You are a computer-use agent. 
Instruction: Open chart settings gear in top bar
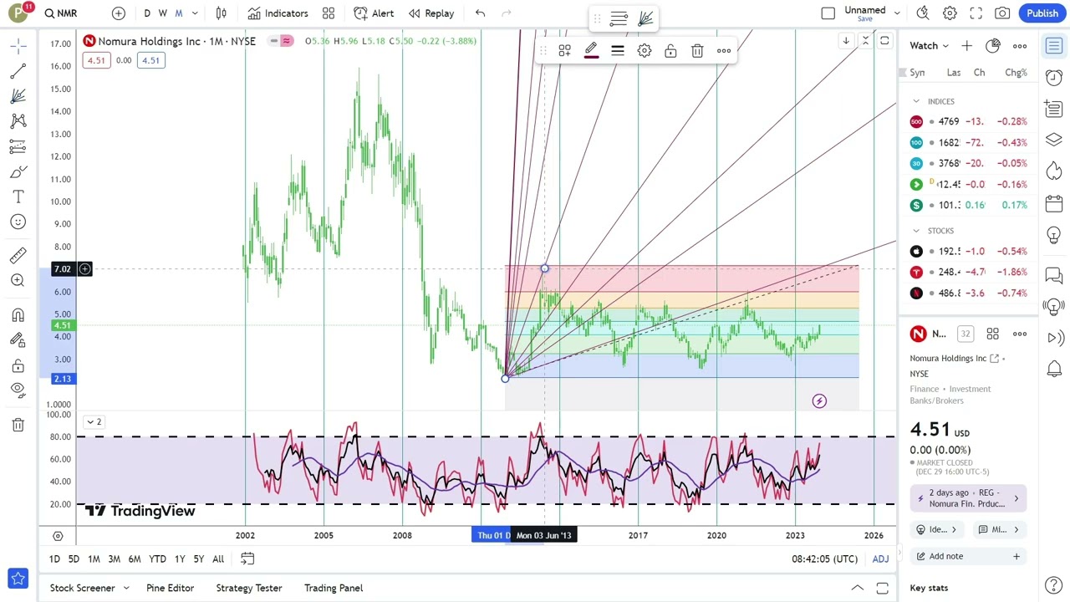click(950, 13)
